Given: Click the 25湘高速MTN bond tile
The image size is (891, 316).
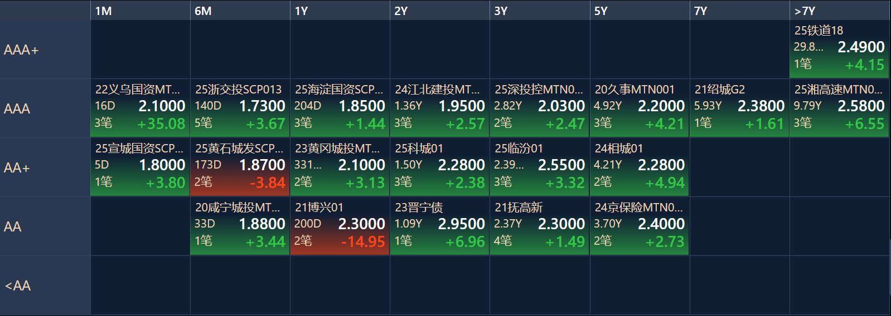Looking at the screenshot, I should click(x=839, y=108).
